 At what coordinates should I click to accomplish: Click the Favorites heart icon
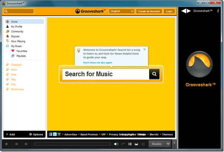tap(13, 51)
